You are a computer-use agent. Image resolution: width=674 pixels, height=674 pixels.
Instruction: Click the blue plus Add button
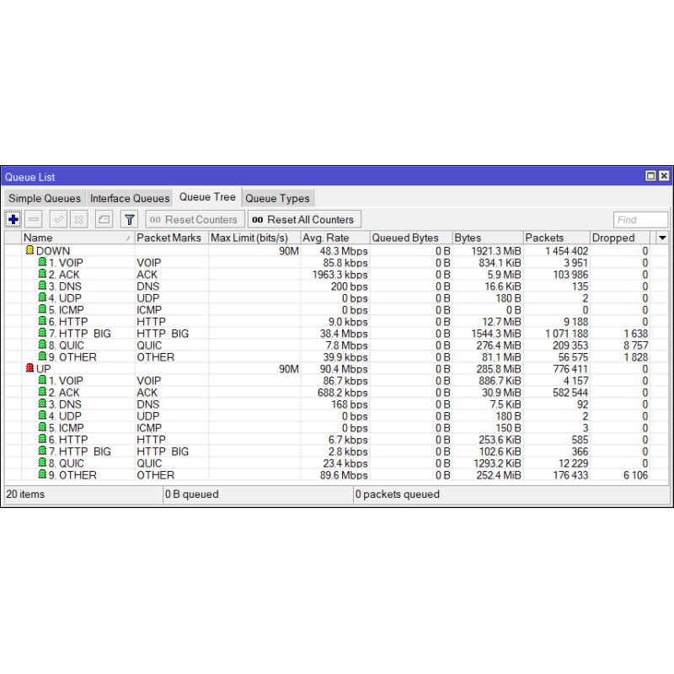pyautogui.click(x=13, y=220)
